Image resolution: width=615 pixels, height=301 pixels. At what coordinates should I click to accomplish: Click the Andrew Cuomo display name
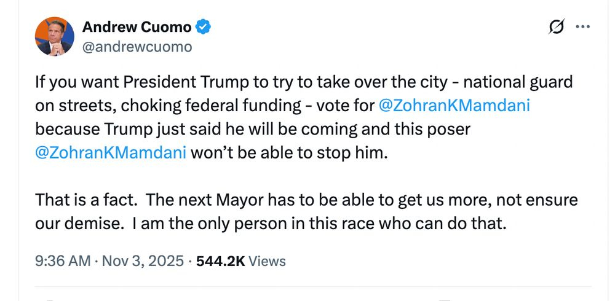[x=137, y=26]
